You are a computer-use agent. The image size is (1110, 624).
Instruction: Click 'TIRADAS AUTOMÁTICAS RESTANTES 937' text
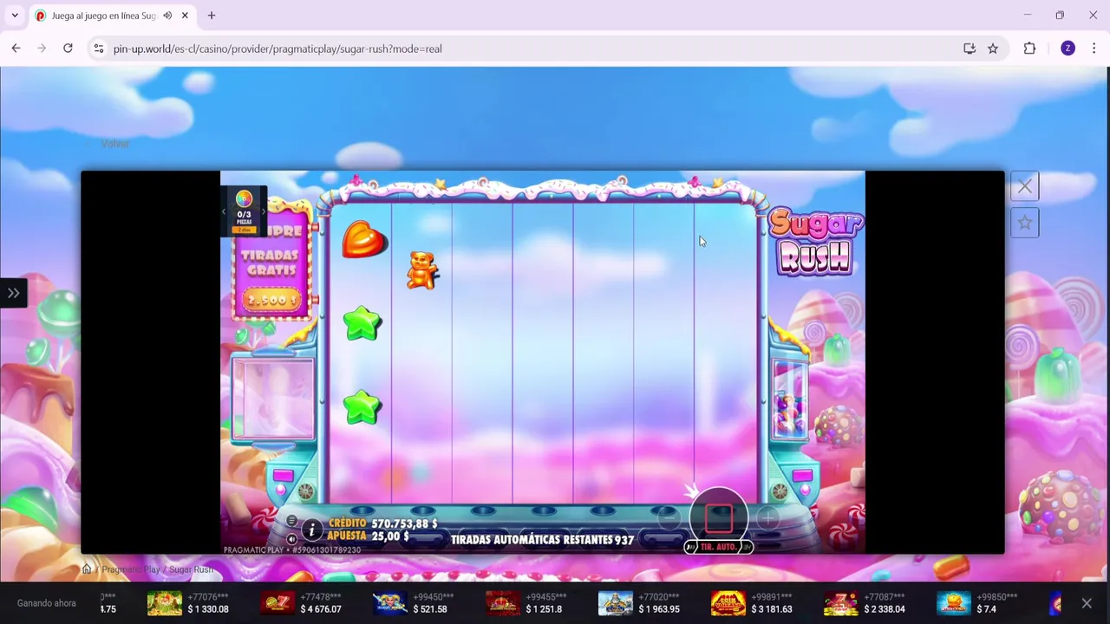(542, 539)
